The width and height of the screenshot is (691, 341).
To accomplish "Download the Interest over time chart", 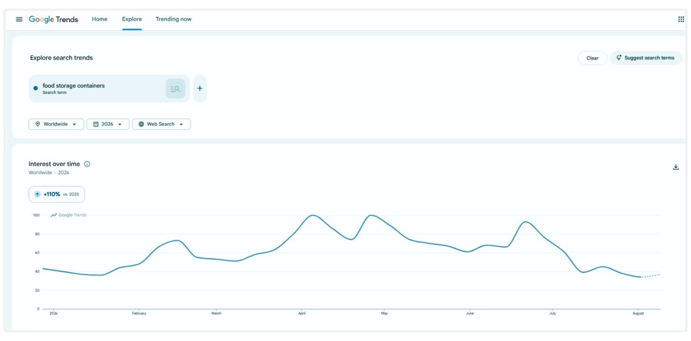I will 676,167.
